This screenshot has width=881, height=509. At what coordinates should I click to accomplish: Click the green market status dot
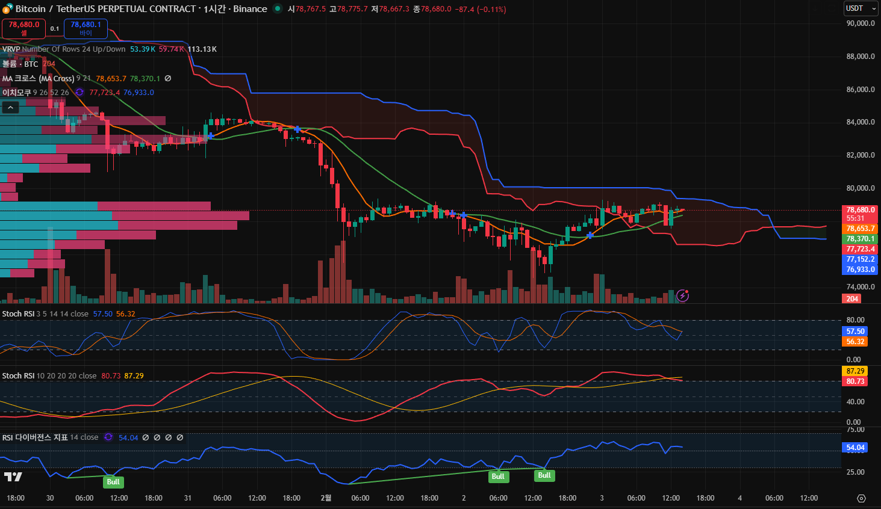pos(277,8)
